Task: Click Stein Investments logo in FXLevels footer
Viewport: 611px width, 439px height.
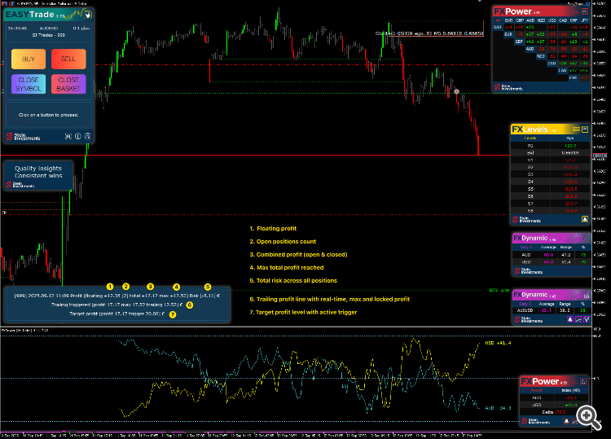Action: tap(526, 220)
